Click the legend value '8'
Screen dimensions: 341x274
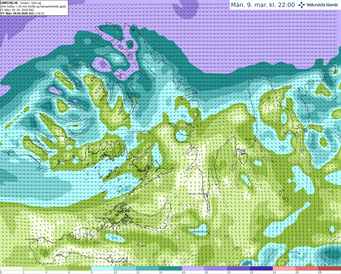[x=92, y=272]
